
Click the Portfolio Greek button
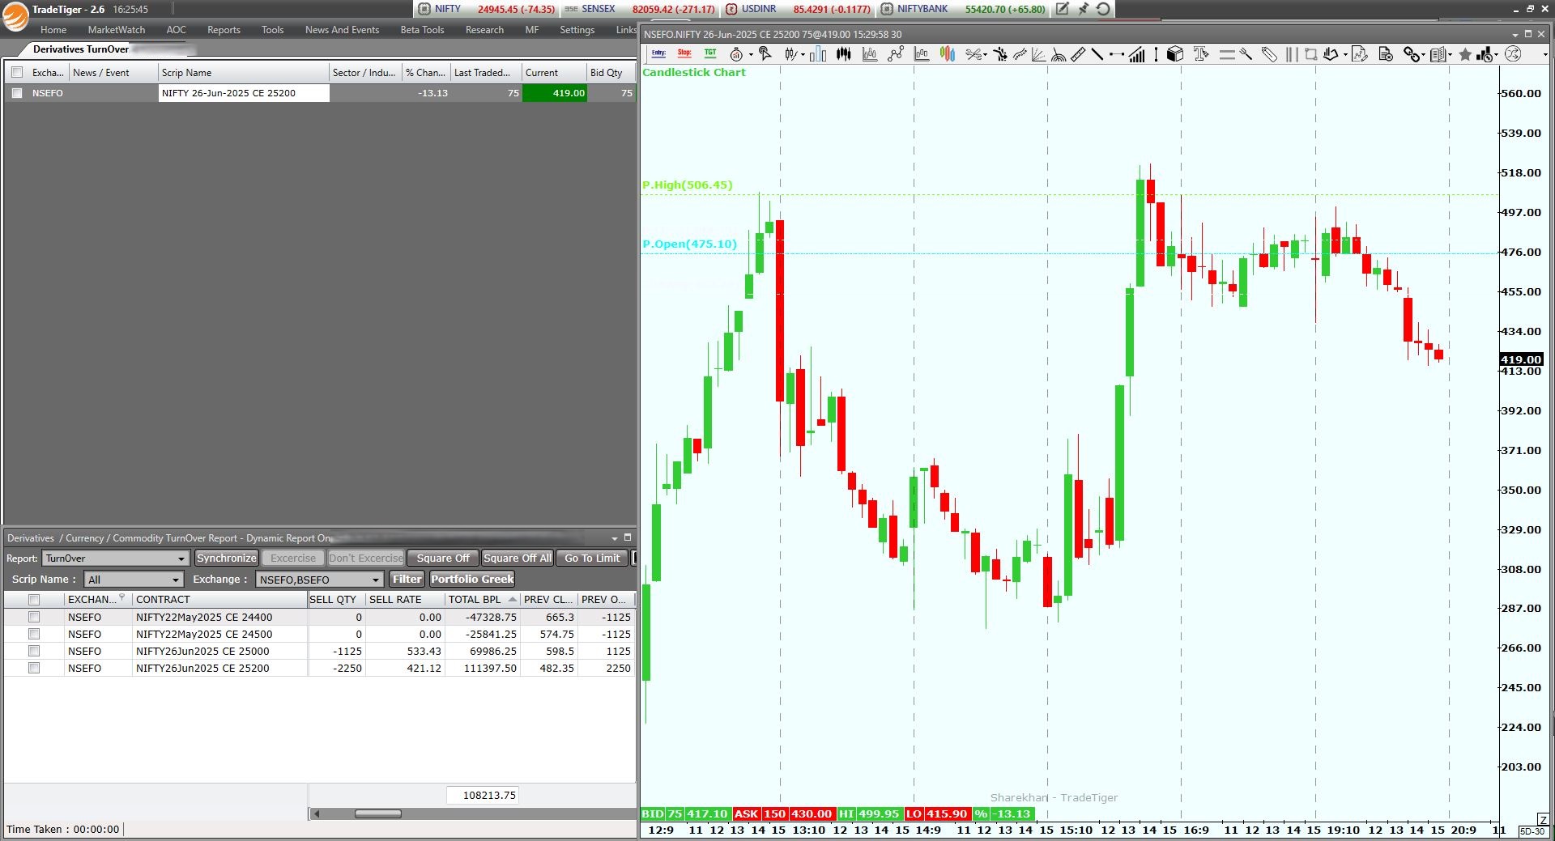pos(472,580)
